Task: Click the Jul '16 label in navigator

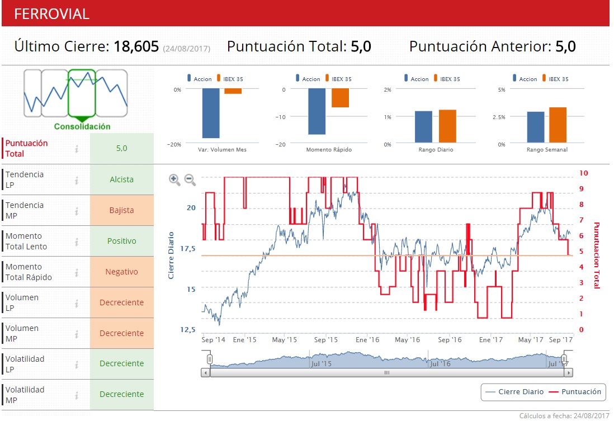Action: pos(440,364)
